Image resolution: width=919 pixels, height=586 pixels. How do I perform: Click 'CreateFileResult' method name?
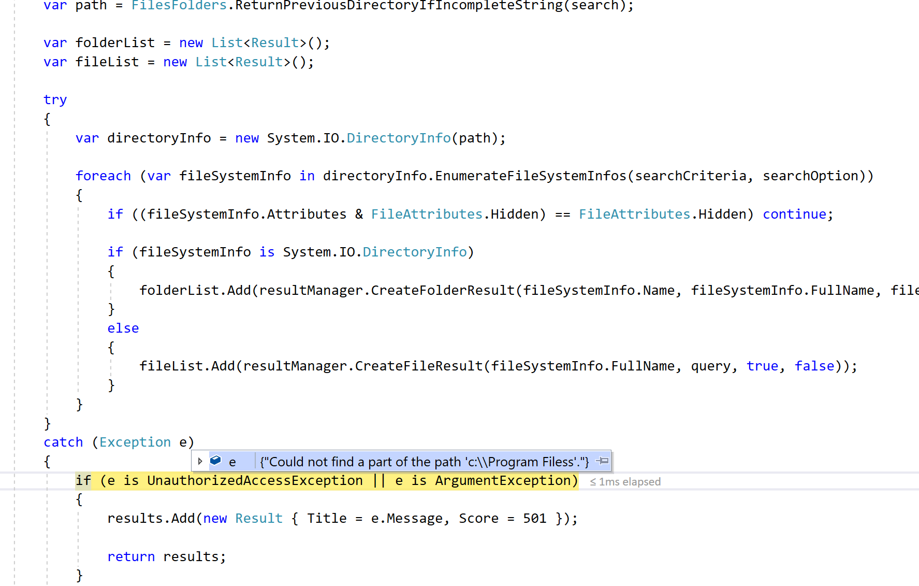tap(419, 366)
